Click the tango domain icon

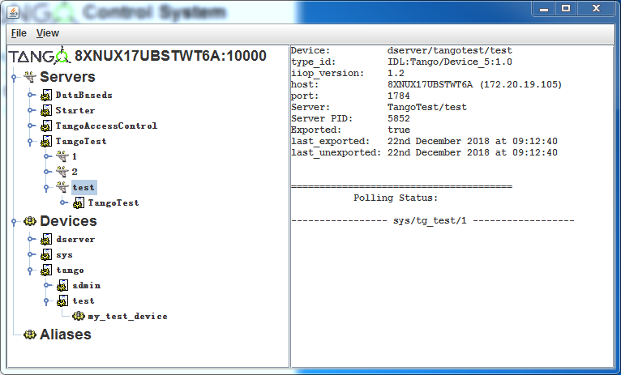46,271
